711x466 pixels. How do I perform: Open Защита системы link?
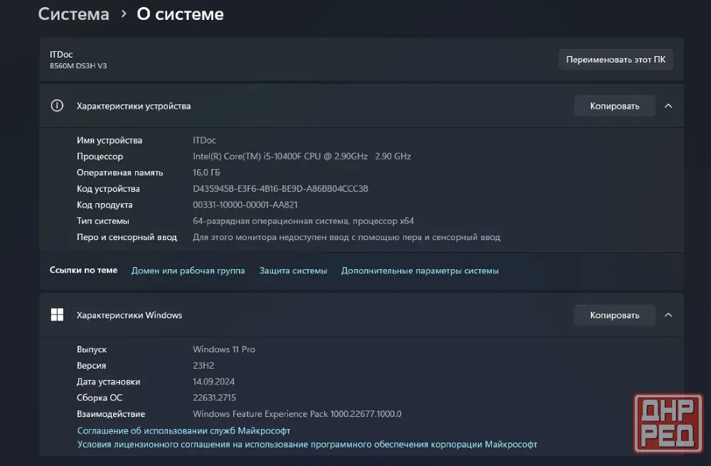294,271
